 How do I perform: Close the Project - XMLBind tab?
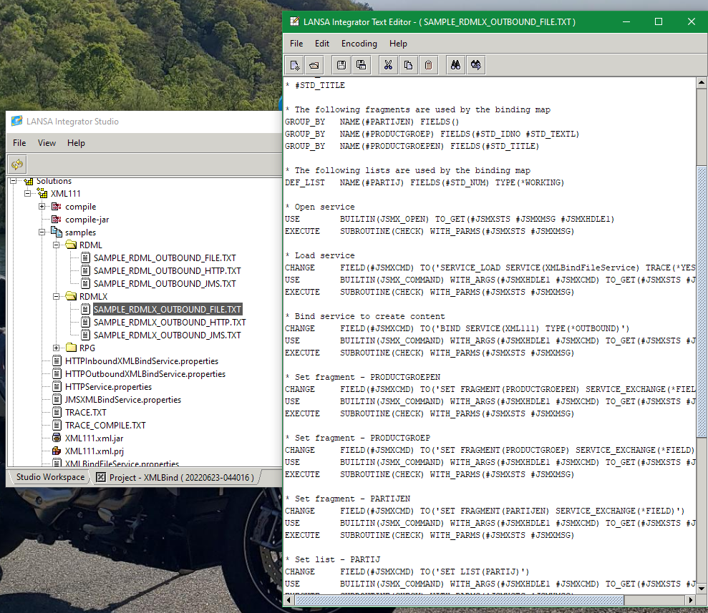[x=101, y=477]
